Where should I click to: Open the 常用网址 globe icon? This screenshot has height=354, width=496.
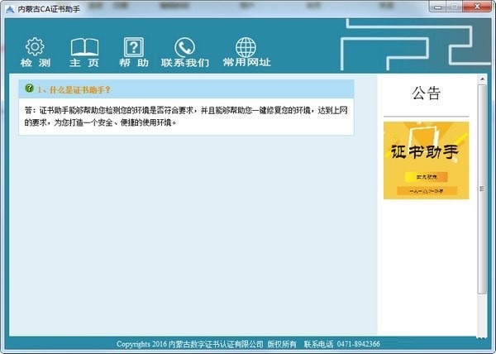click(x=246, y=47)
